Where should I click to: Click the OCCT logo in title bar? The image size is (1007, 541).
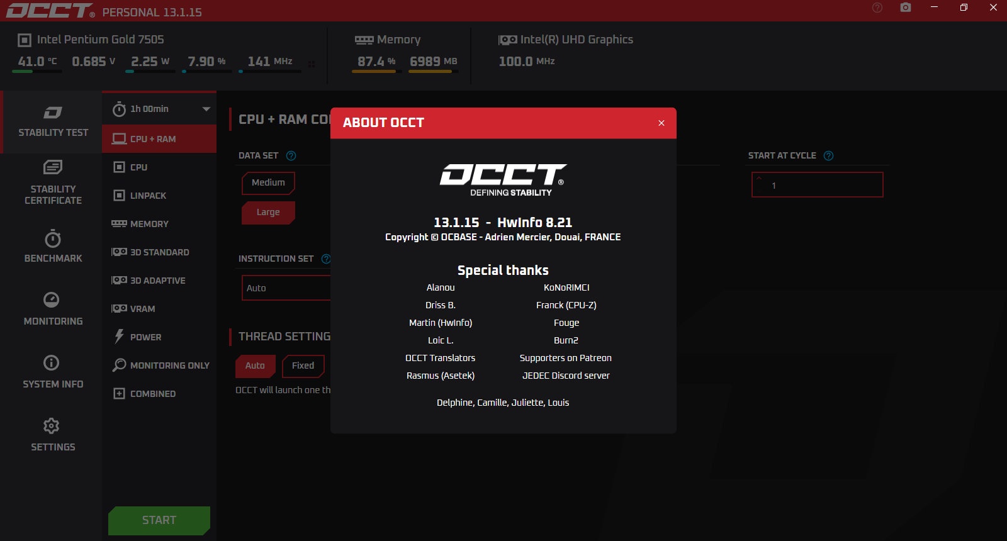(50, 11)
